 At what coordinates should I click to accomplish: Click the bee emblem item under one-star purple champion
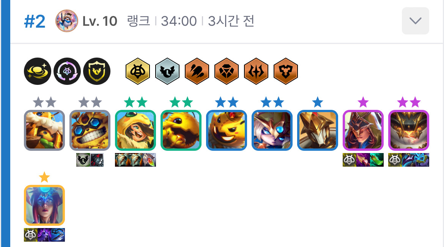(350, 160)
